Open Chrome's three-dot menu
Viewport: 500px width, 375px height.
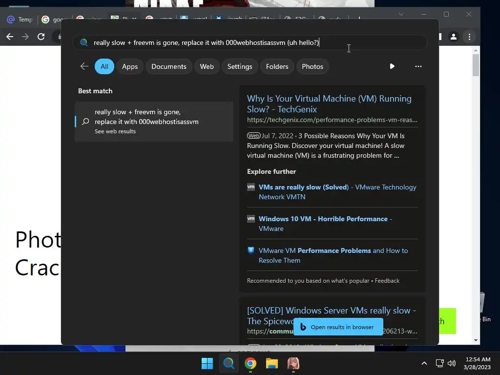469,37
